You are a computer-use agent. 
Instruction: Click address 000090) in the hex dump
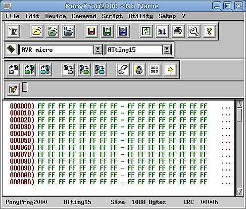(x=22, y=168)
